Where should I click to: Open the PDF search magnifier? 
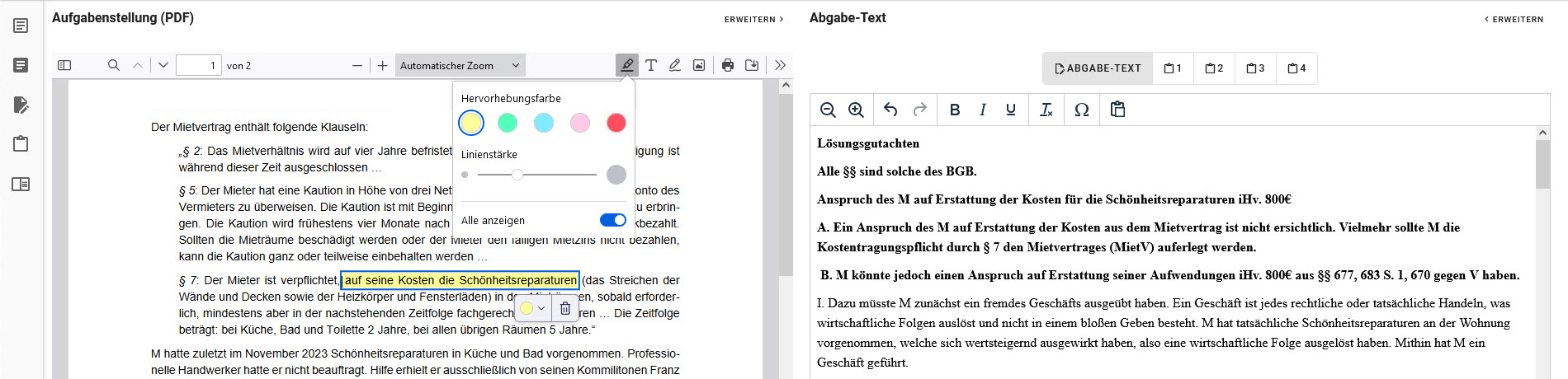(114, 66)
